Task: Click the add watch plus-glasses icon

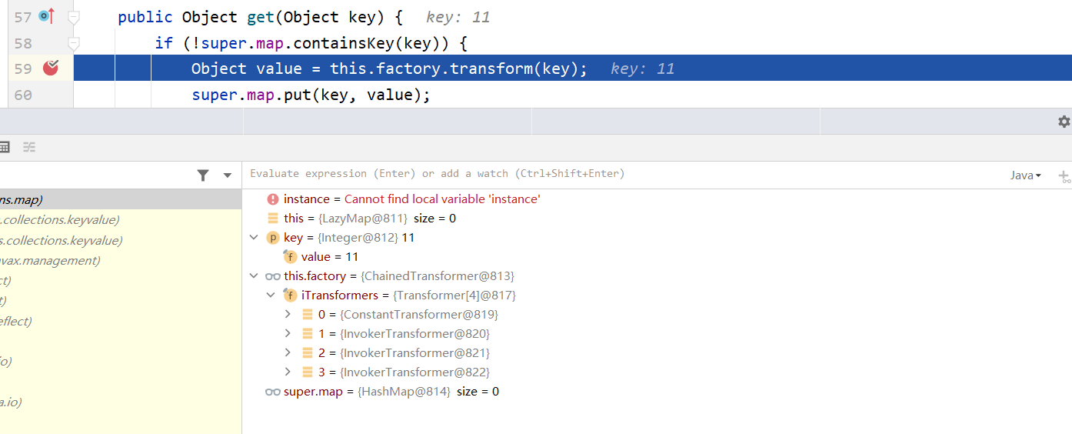Action: (x=1064, y=176)
